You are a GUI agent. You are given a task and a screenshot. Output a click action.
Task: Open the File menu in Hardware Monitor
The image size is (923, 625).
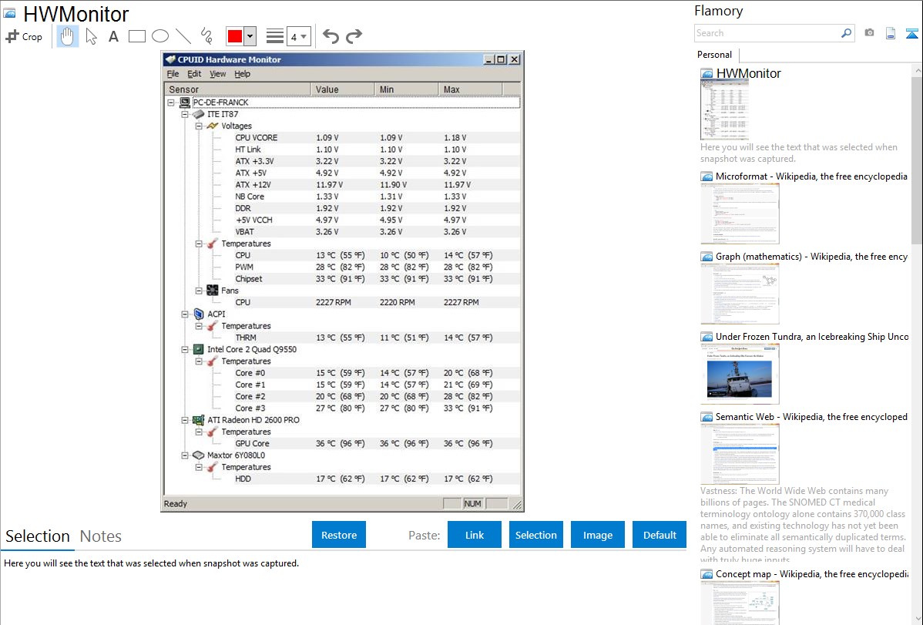click(173, 74)
